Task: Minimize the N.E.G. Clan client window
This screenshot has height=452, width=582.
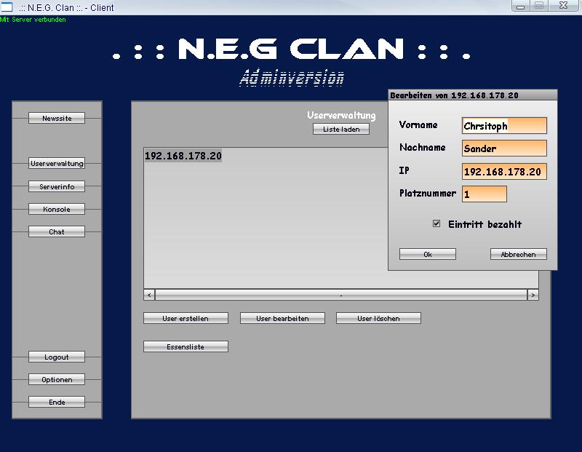Action: 520,6
